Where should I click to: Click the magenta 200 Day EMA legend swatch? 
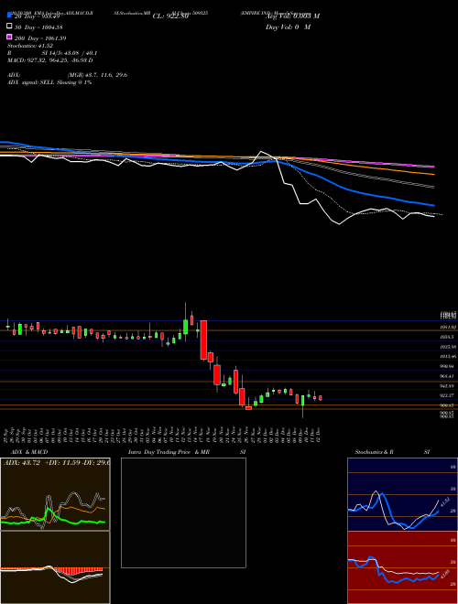(x=9, y=37)
